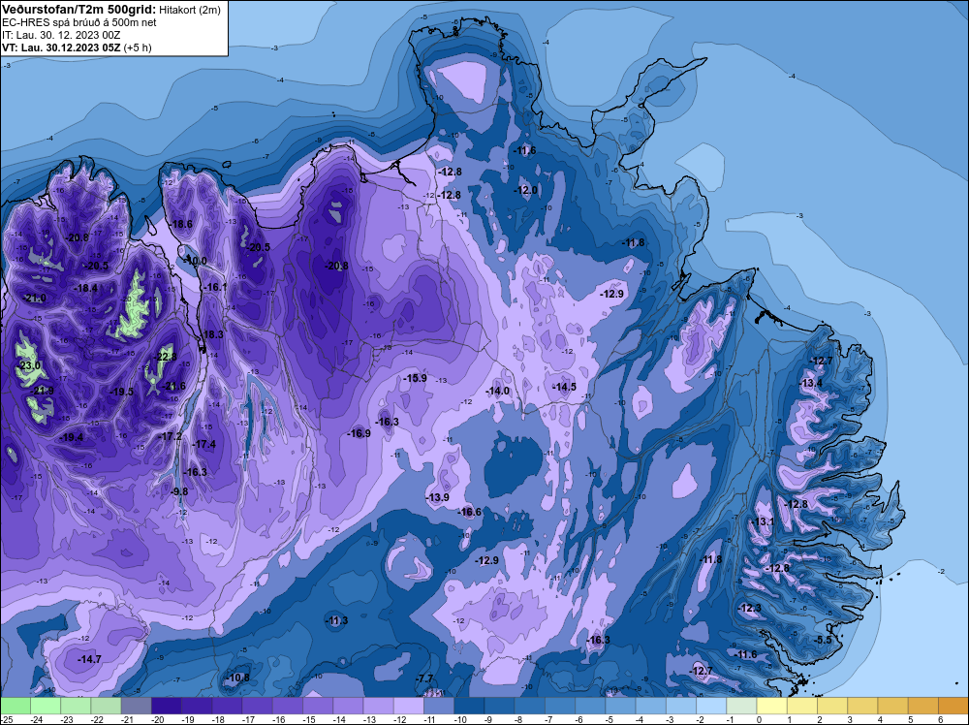Pick the legend swatch between 5 and 6
Viewport: 969px width, 725px height.
point(923,706)
